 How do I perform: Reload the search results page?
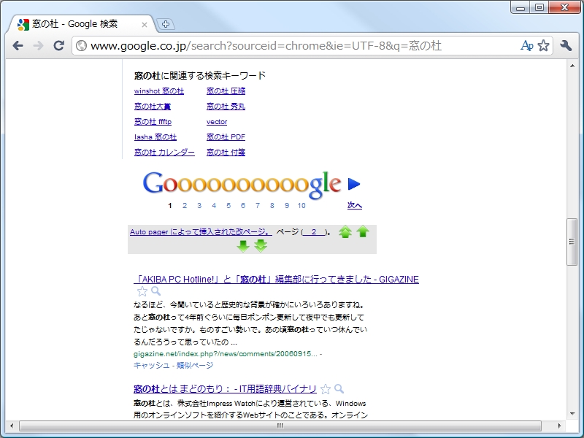[58, 45]
